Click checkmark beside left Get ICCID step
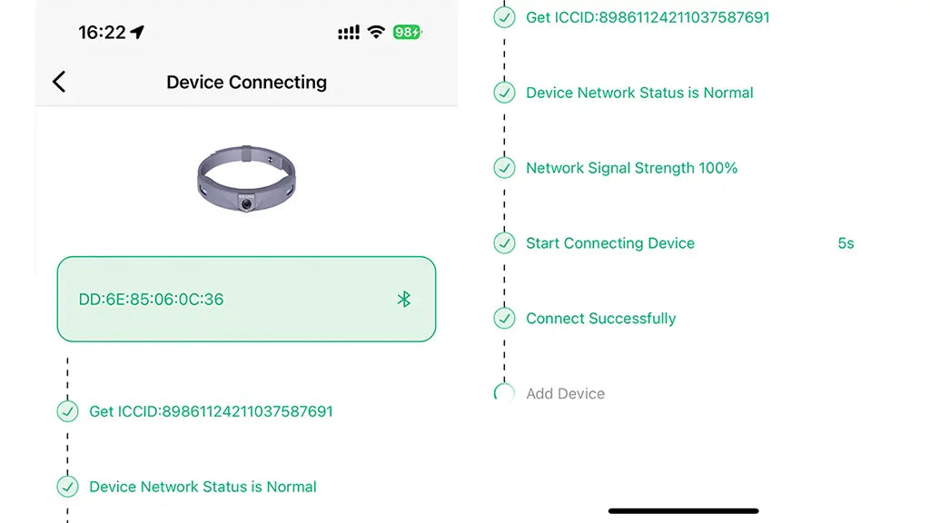The height and width of the screenshot is (523, 930). [x=68, y=411]
